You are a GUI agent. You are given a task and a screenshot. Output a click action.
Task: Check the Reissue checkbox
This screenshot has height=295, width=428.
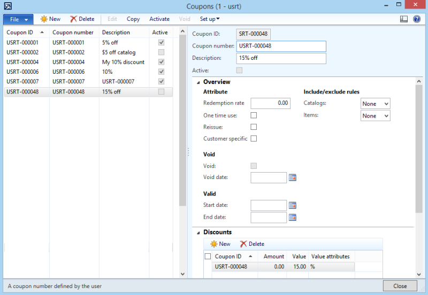[x=254, y=127]
